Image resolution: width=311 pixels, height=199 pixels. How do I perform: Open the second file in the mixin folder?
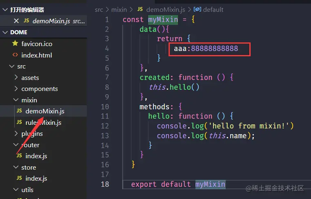pos(43,122)
